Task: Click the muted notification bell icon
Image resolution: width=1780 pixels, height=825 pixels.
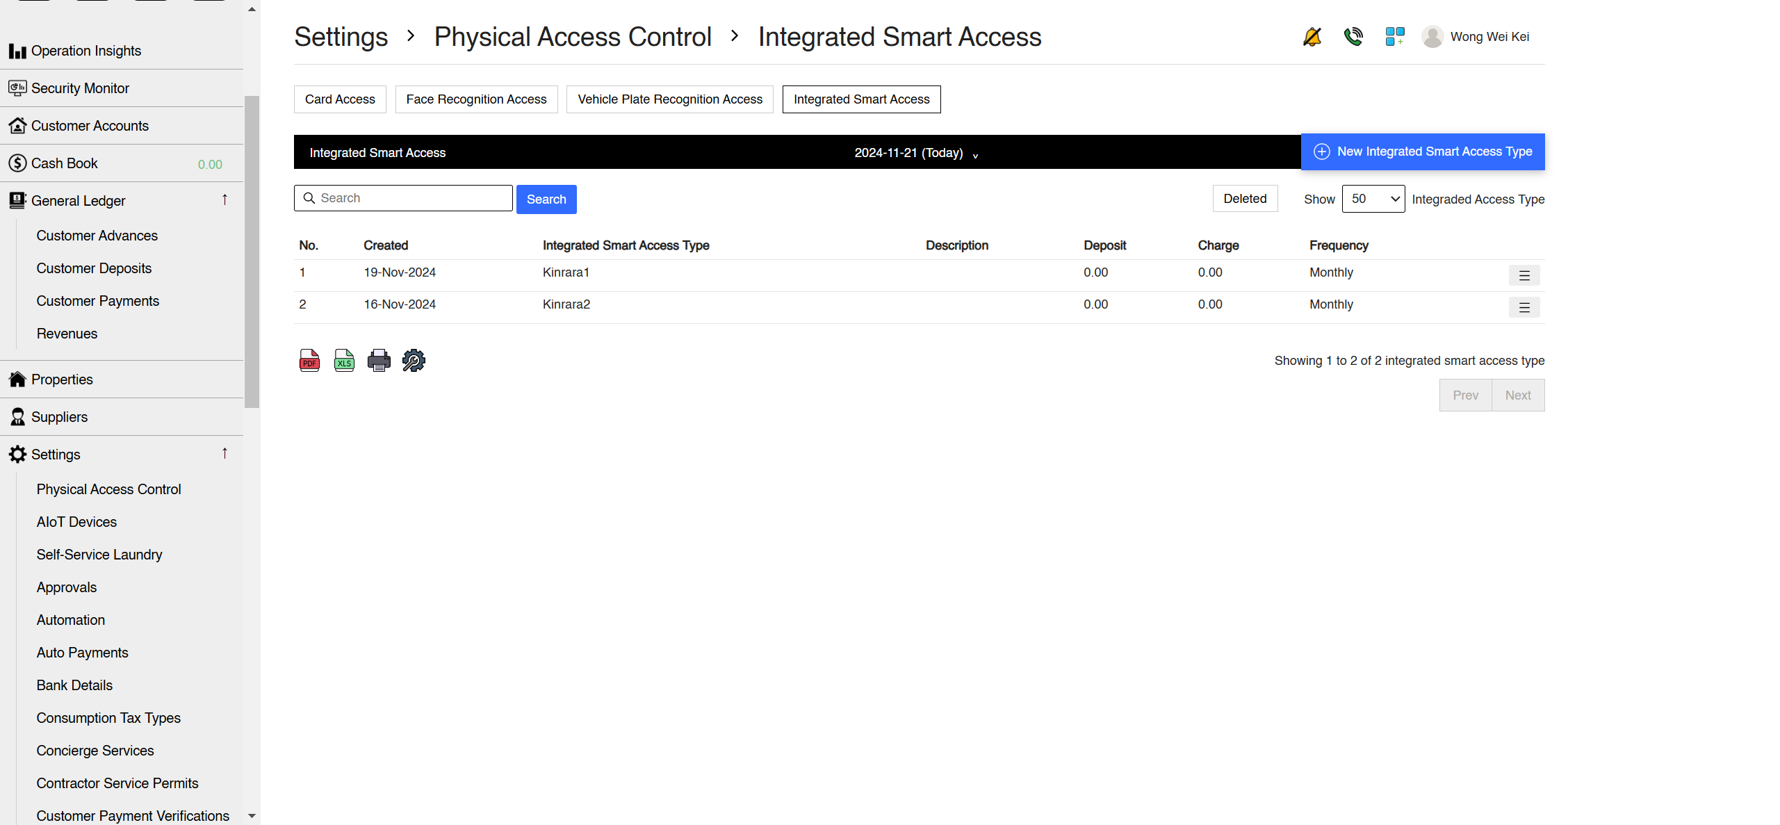Action: point(1312,37)
